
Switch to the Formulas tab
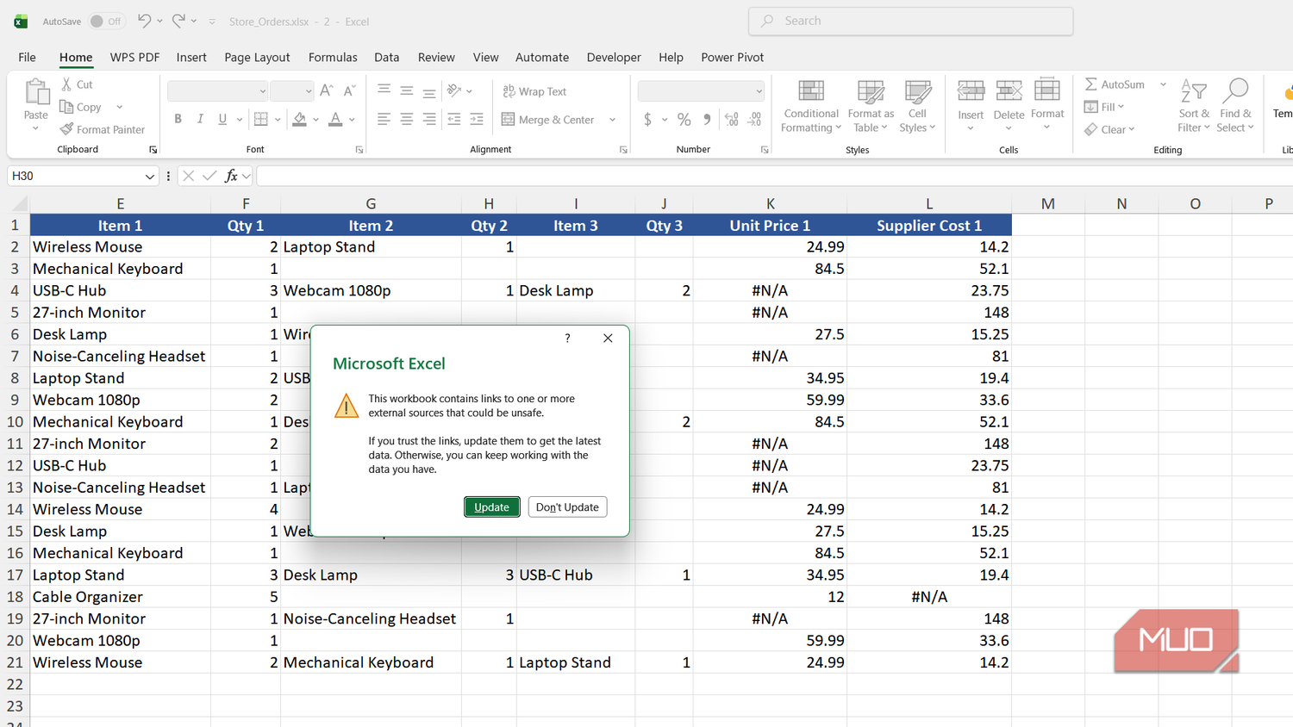click(x=333, y=57)
